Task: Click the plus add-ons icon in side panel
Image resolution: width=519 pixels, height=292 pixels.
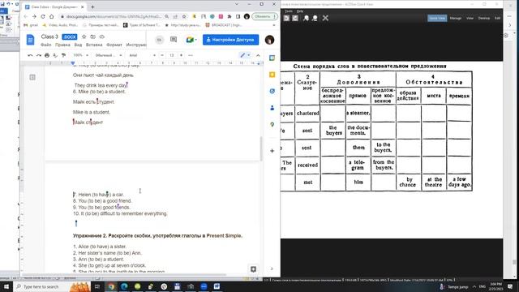Action: [272, 151]
